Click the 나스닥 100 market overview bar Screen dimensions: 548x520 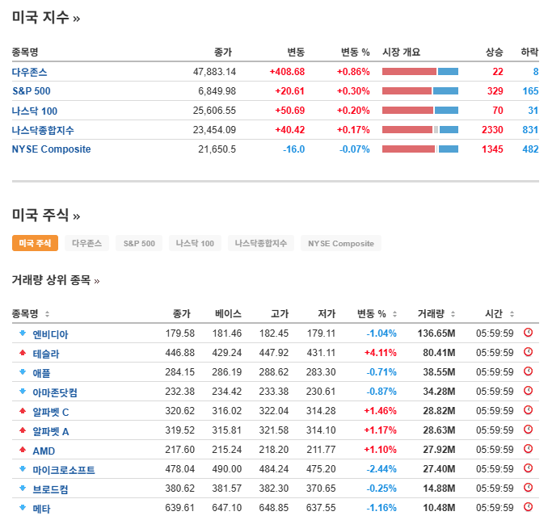coord(420,111)
